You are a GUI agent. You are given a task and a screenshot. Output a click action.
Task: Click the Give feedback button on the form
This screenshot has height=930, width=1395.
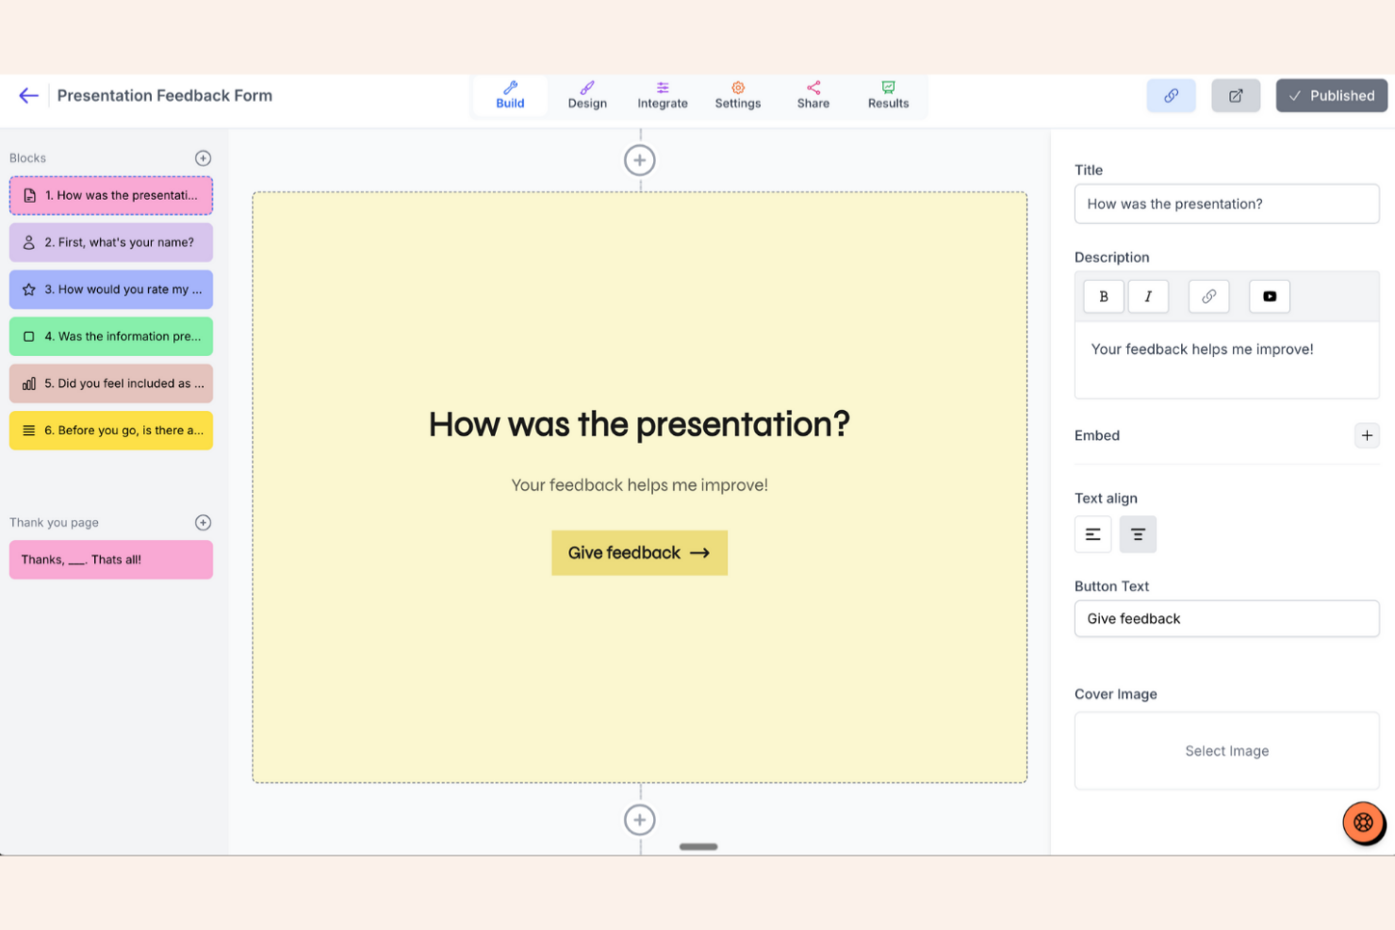coord(639,552)
